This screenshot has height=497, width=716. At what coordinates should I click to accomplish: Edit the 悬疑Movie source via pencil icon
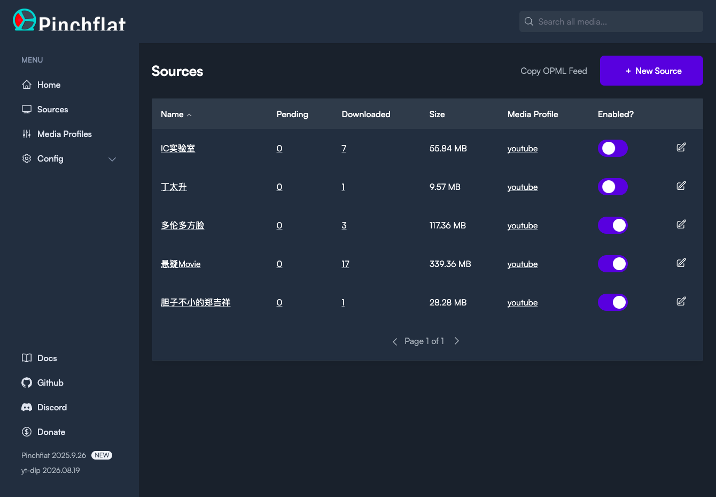(681, 263)
